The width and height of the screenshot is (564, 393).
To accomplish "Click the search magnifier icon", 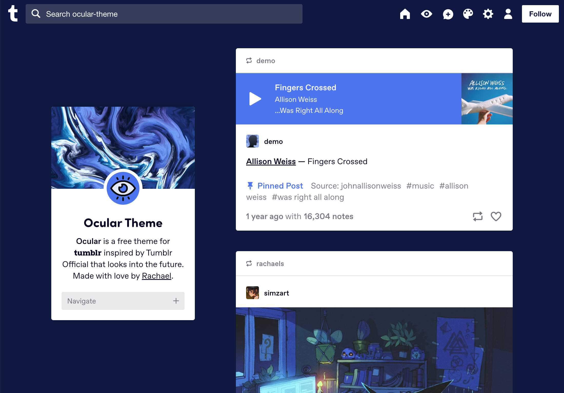I will point(36,14).
